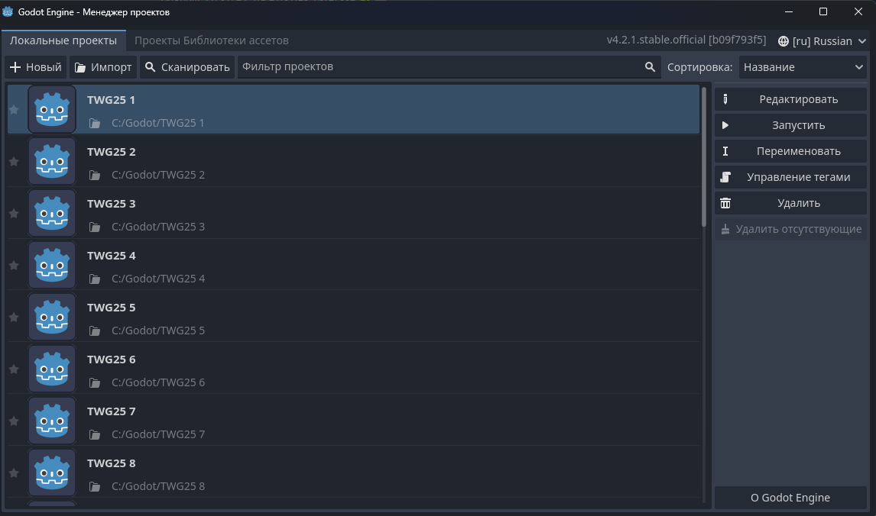This screenshot has height=516, width=876.
Task: Scan for projects with Сканировать
Action: pos(187,67)
